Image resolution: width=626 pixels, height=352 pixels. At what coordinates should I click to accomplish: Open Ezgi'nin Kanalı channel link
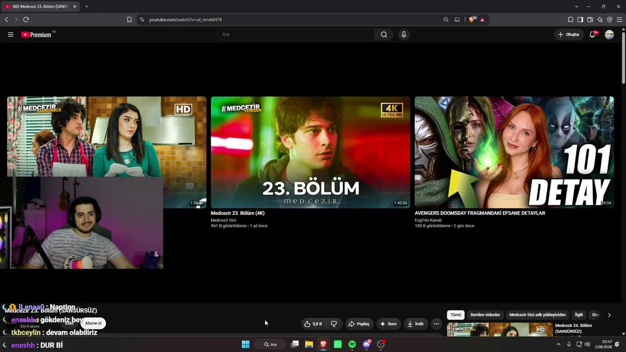tap(428, 220)
